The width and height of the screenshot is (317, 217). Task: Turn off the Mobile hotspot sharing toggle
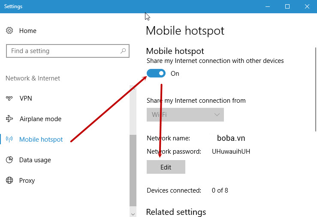pos(156,74)
